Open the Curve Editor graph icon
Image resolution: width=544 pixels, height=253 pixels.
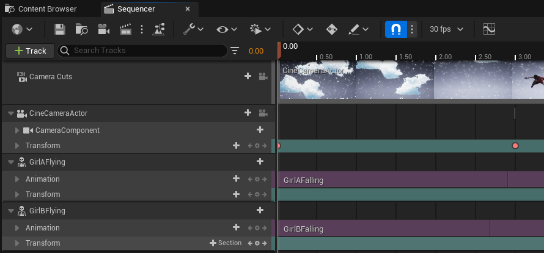pyautogui.click(x=489, y=29)
